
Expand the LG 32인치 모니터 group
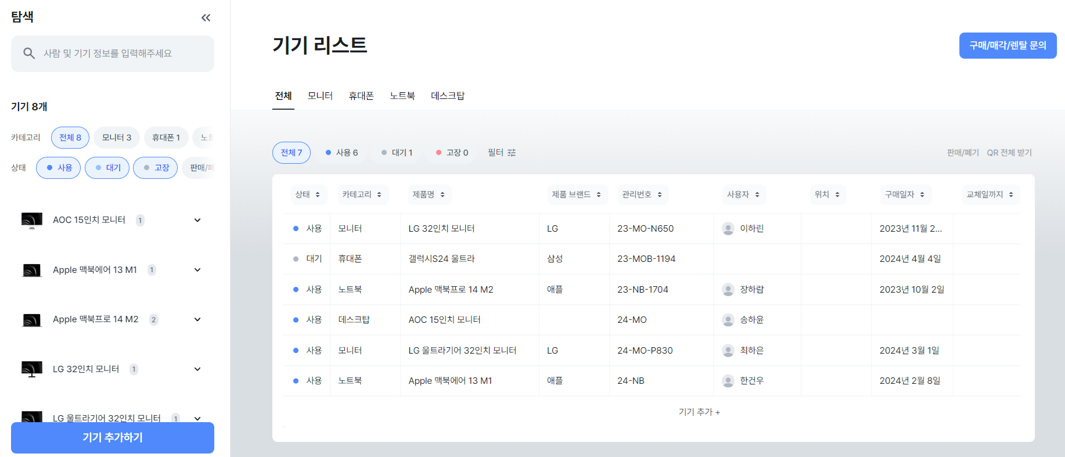click(197, 369)
